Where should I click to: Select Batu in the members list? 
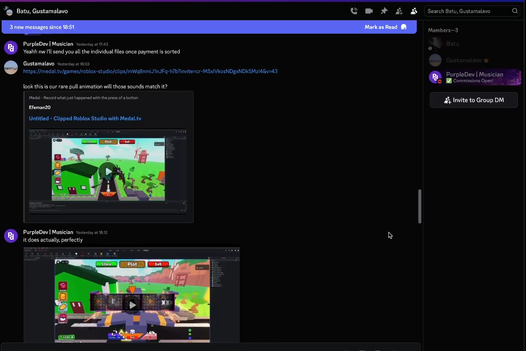[x=474, y=43]
